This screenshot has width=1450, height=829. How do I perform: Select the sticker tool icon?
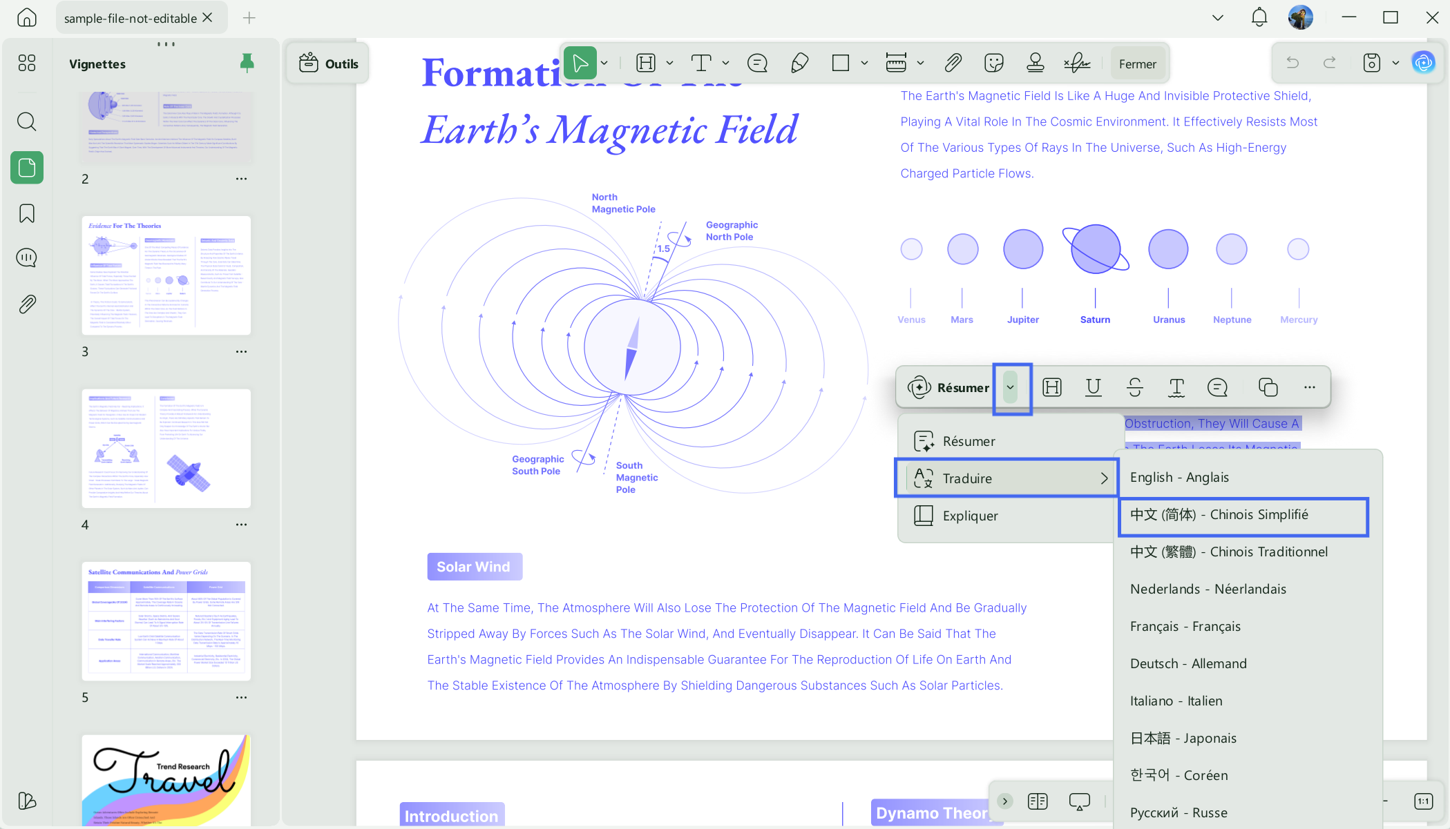pos(993,64)
